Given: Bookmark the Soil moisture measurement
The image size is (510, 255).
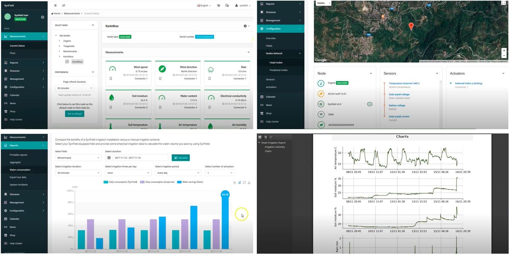Looking at the screenshot, I should [111, 107].
